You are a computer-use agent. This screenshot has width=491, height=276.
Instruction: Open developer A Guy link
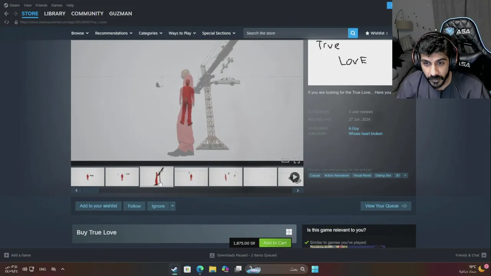pyautogui.click(x=354, y=128)
